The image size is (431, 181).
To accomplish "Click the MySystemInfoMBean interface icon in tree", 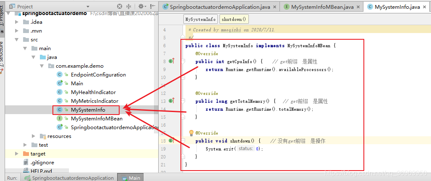I will [x=59, y=119].
